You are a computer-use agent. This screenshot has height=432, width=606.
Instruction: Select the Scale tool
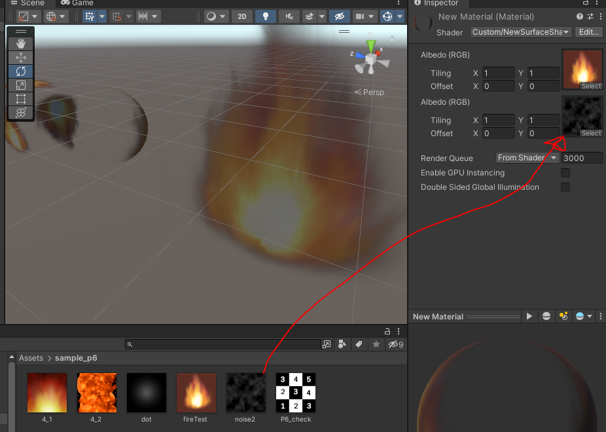[x=21, y=85]
